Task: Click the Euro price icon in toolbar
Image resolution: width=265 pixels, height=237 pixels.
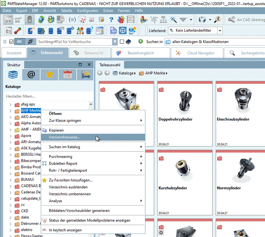Action: [x=217, y=20]
